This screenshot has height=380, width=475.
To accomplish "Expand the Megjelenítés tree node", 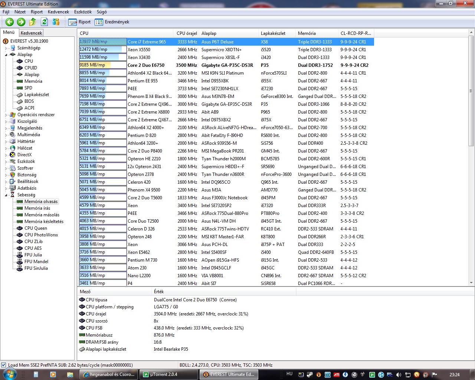I will click(x=6, y=128).
